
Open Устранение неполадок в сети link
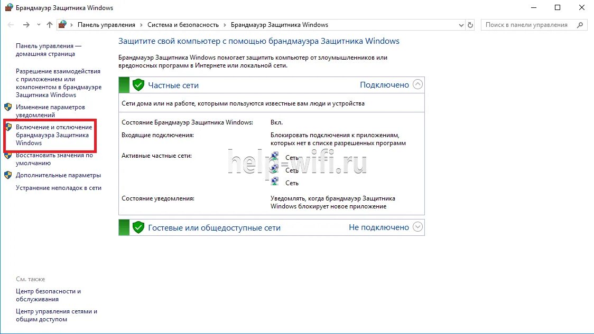(59, 188)
